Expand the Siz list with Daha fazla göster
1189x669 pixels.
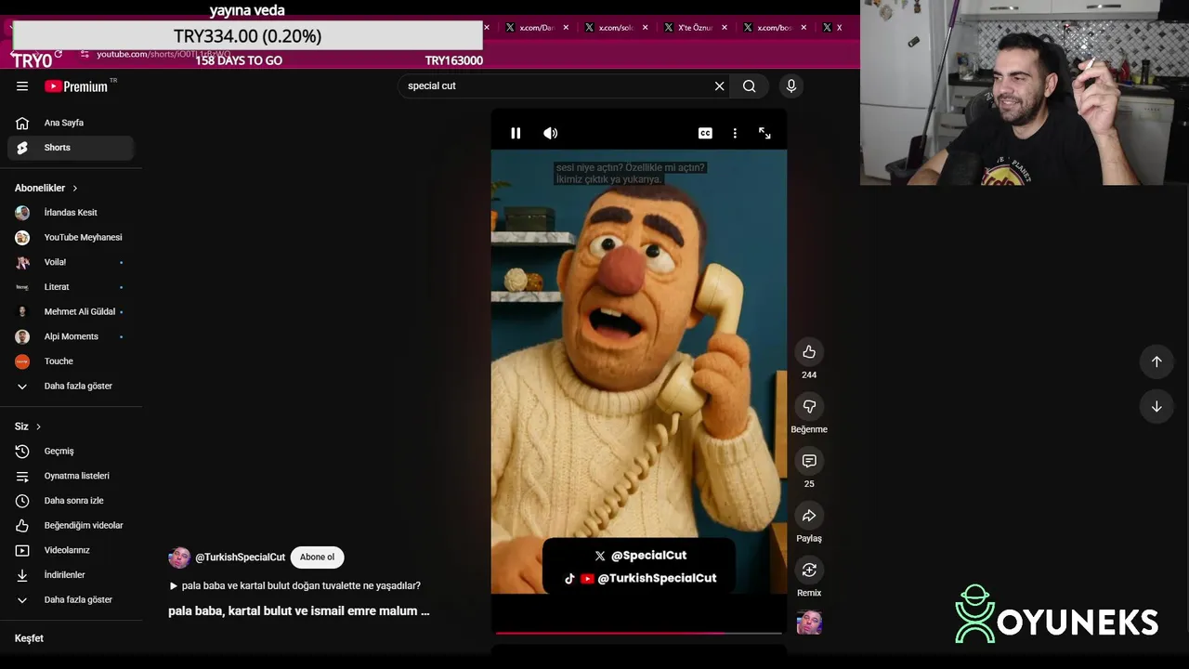point(71,599)
